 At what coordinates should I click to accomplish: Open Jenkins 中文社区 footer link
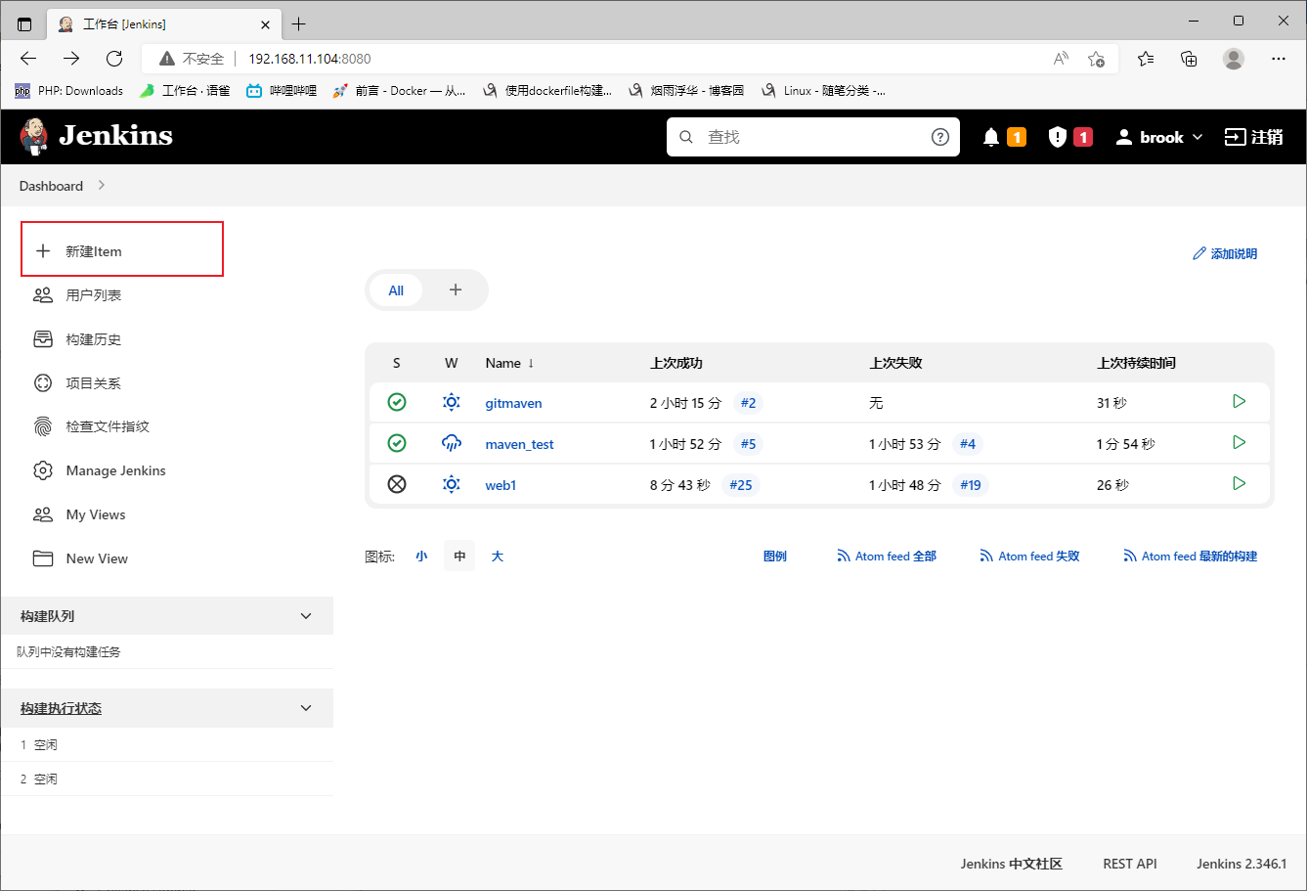pyautogui.click(x=1011, y=864)
